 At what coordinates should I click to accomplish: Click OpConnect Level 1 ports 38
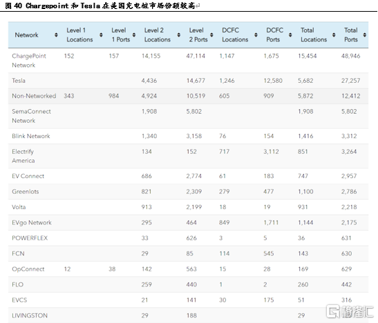112,269
